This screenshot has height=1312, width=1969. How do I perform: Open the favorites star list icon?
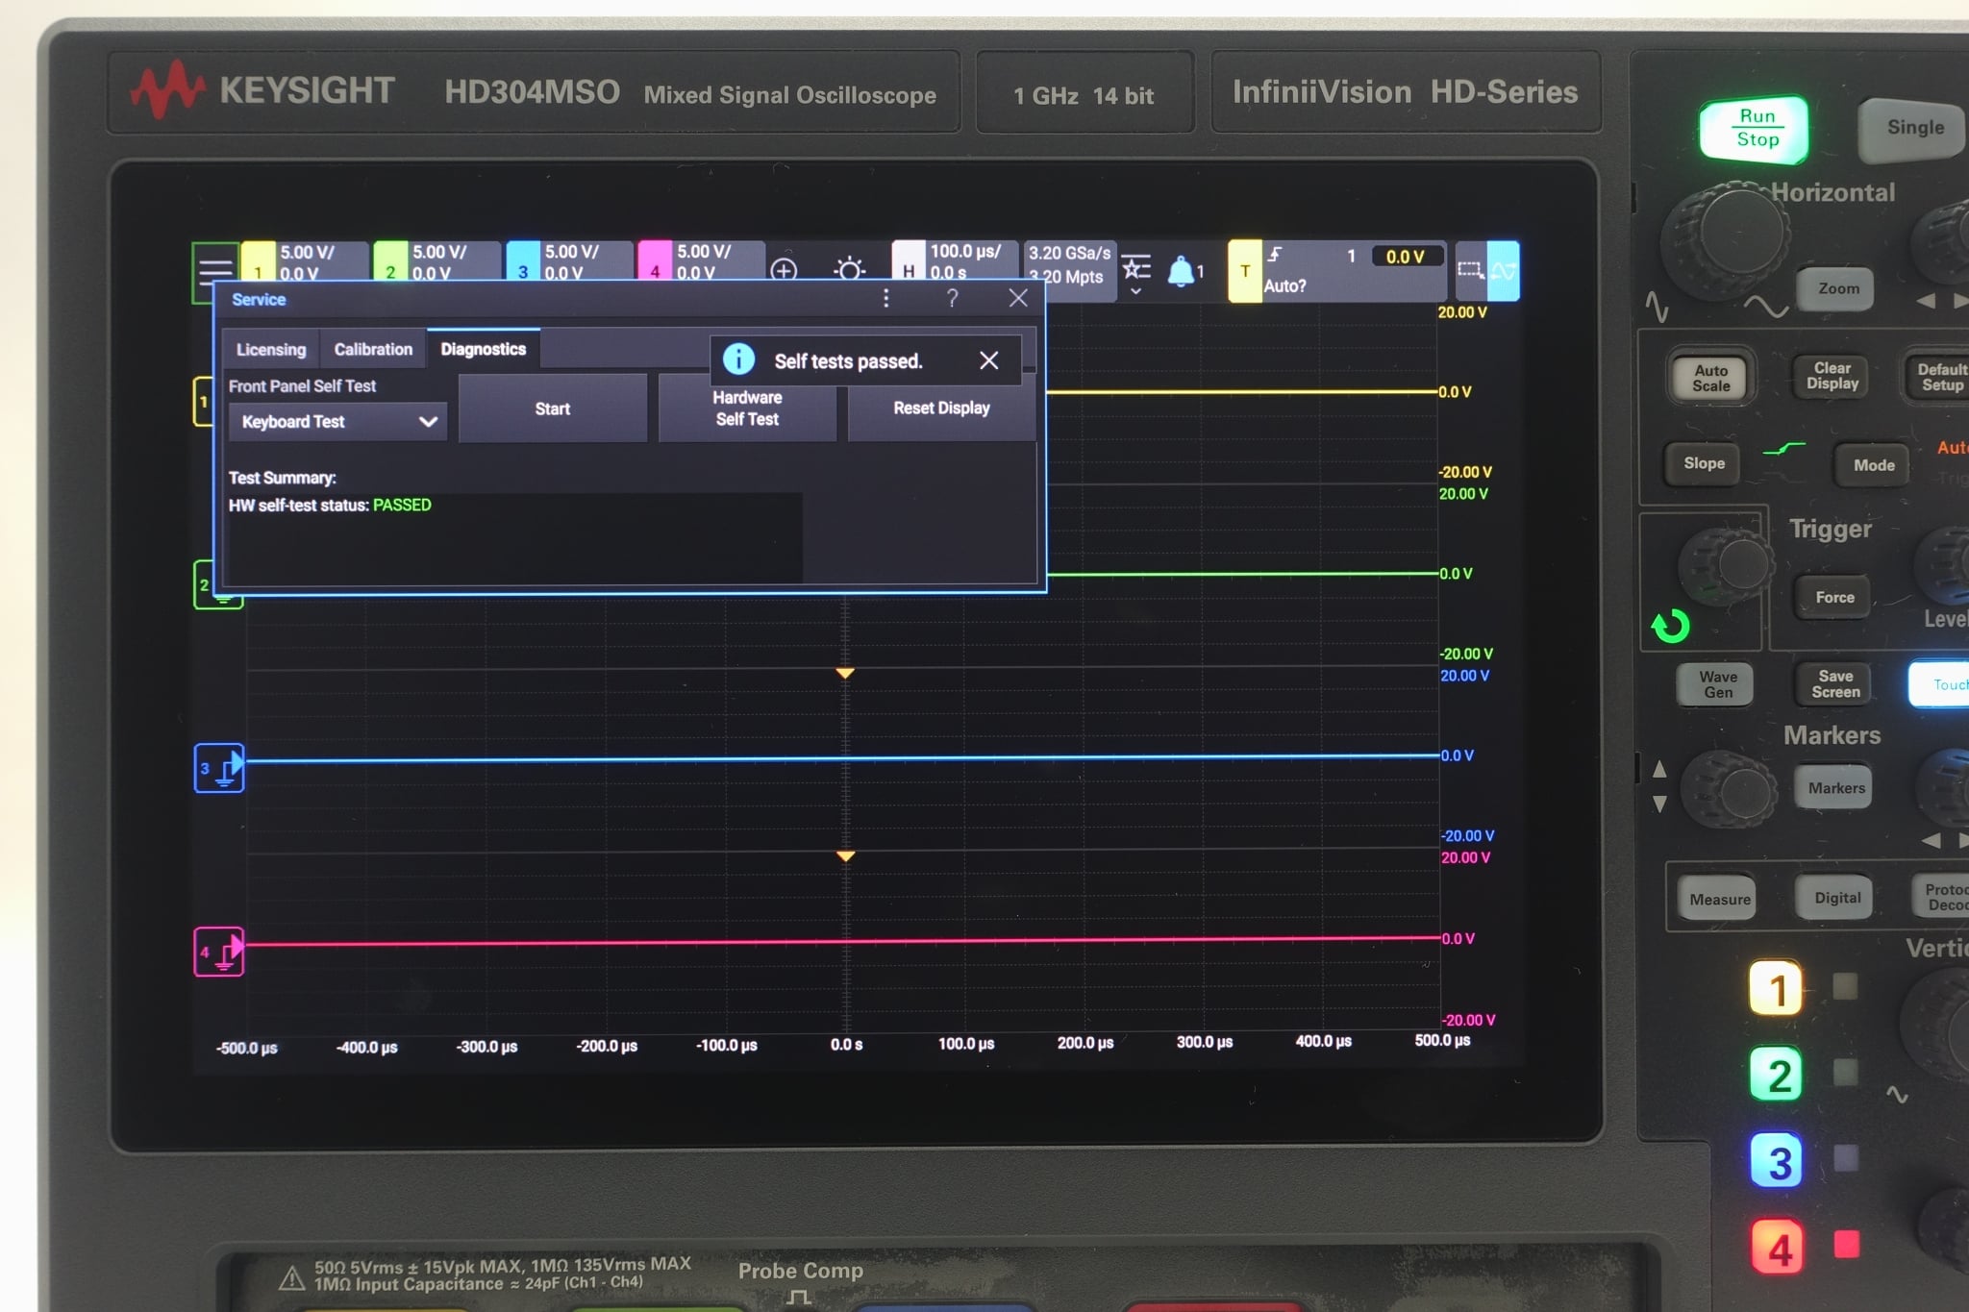1135,266
